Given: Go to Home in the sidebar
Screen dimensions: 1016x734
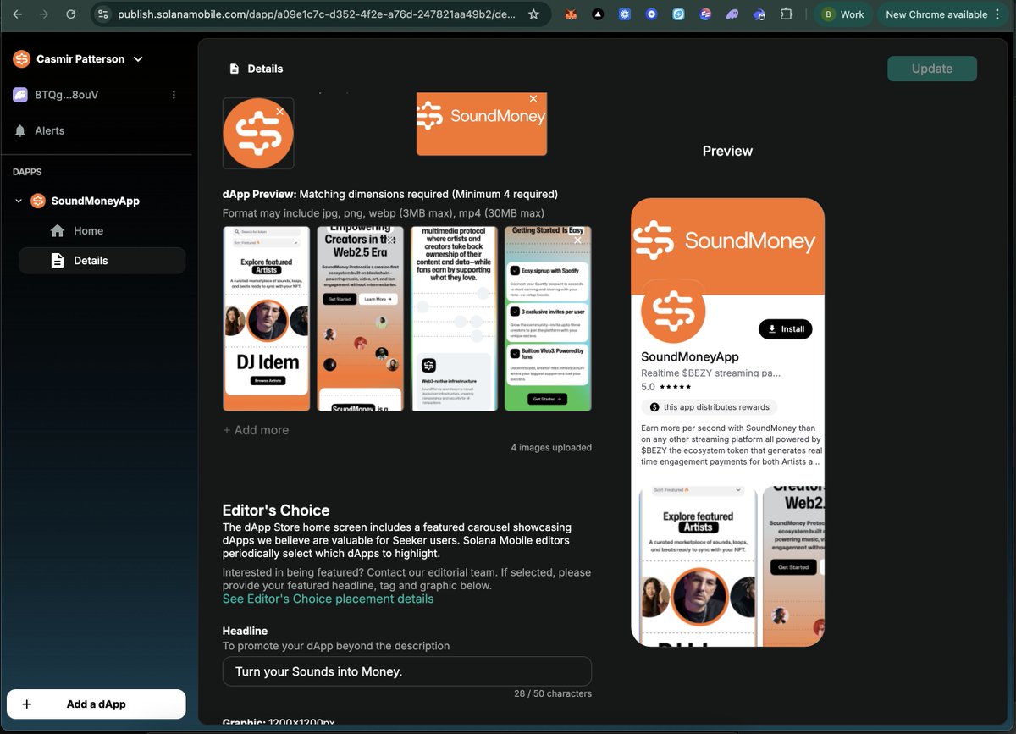Looking at the screenshot, I should pos(88,231).
